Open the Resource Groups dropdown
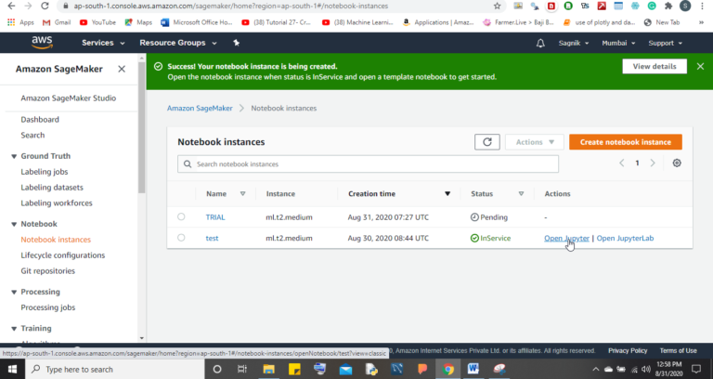 click(x=178, y=43)
